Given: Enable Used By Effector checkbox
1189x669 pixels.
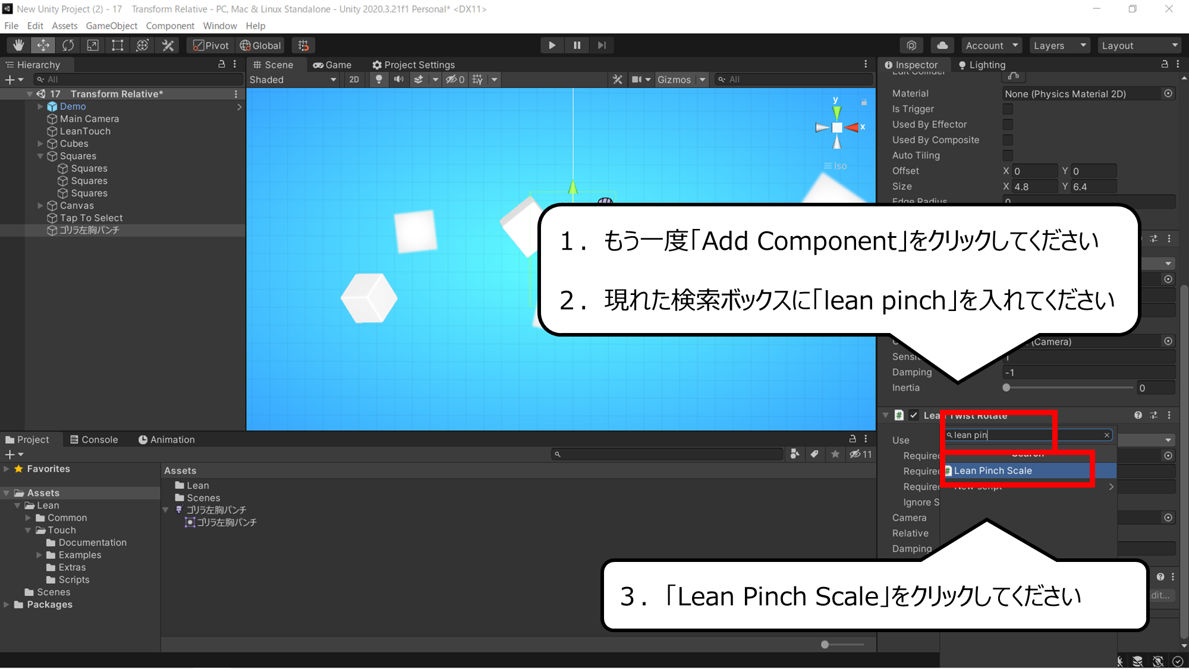Looking at the screenshot, I should click(x=1008, y=124).
